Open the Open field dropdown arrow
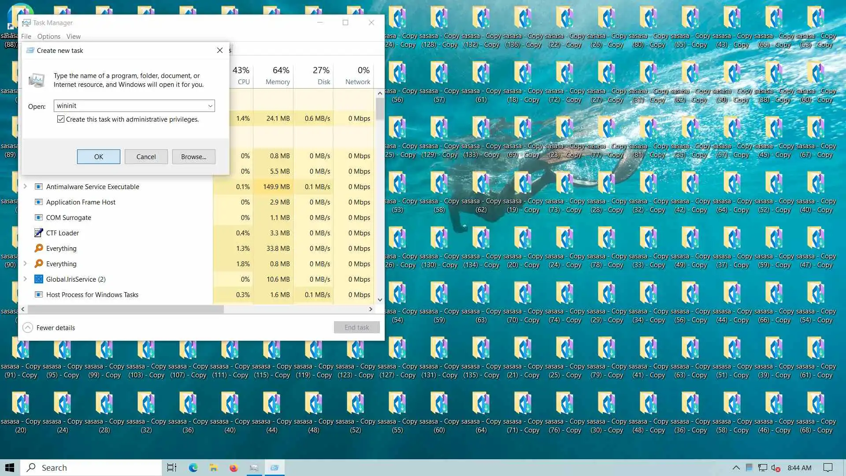 tap(210, 106)
